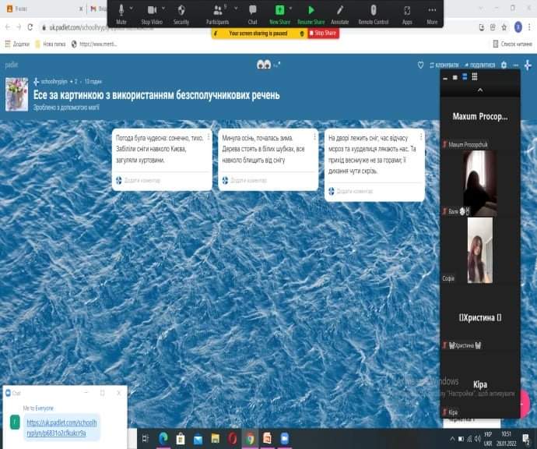
Task: Expand Participants options arrow
Action: coord(236,9)
